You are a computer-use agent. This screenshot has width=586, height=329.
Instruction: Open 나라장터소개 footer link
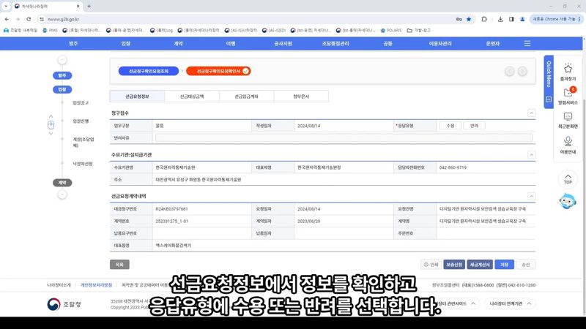pyautogui.click(x=59, y=285)
